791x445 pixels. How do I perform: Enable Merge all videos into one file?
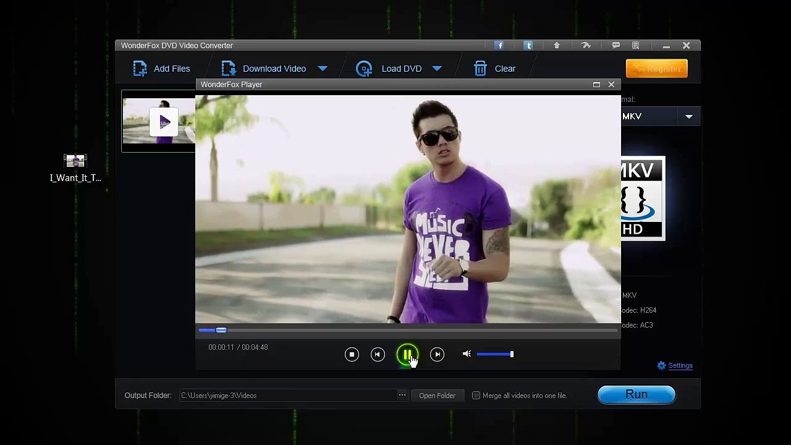tap(476, 396)
